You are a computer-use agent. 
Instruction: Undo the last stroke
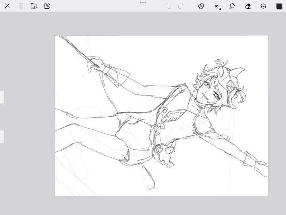coord(169,6)
